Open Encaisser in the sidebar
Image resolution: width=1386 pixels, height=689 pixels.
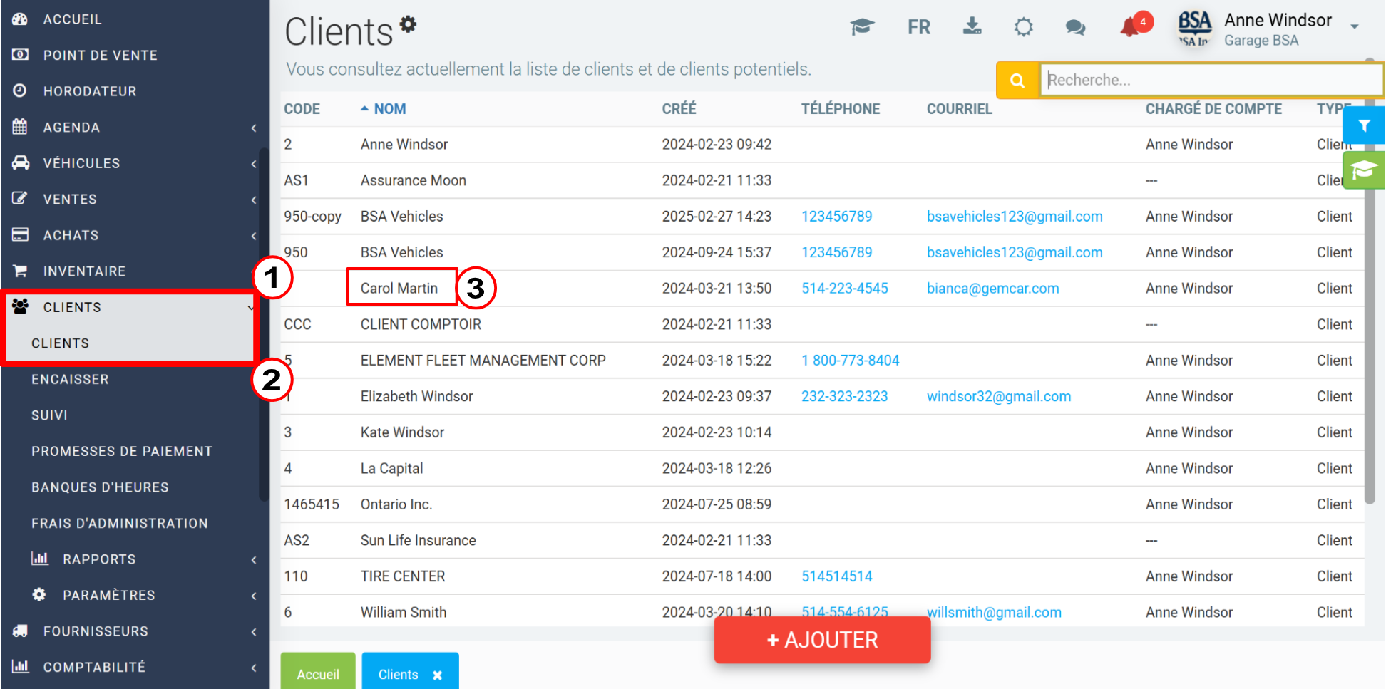[70, 379]
